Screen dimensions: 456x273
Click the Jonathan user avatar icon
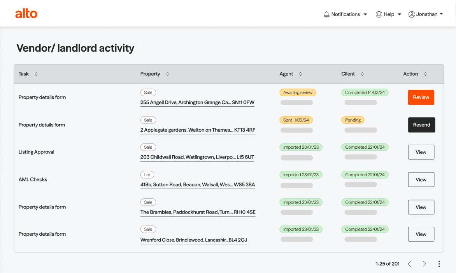(x=412, y=14)
